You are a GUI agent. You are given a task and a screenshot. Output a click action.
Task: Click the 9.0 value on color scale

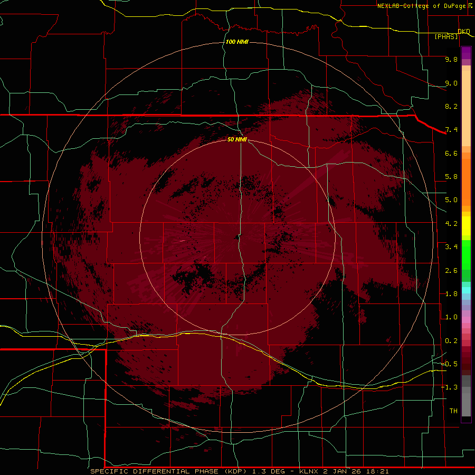point(451,83)
